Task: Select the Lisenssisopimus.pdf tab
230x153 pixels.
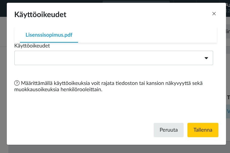Action: tap(49, 35)
